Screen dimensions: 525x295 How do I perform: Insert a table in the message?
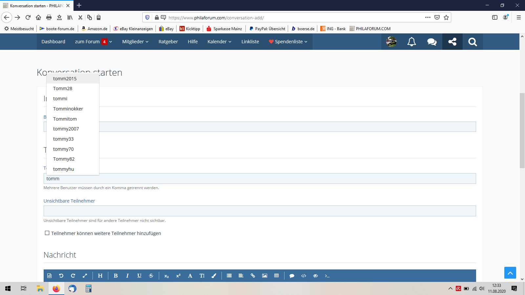point(276,276)
